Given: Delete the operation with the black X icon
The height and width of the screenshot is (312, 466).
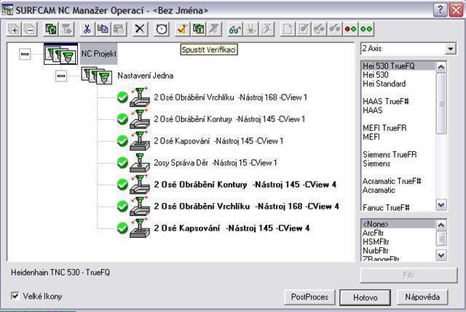Looking at the screenshot, I should tap(140, 29).
